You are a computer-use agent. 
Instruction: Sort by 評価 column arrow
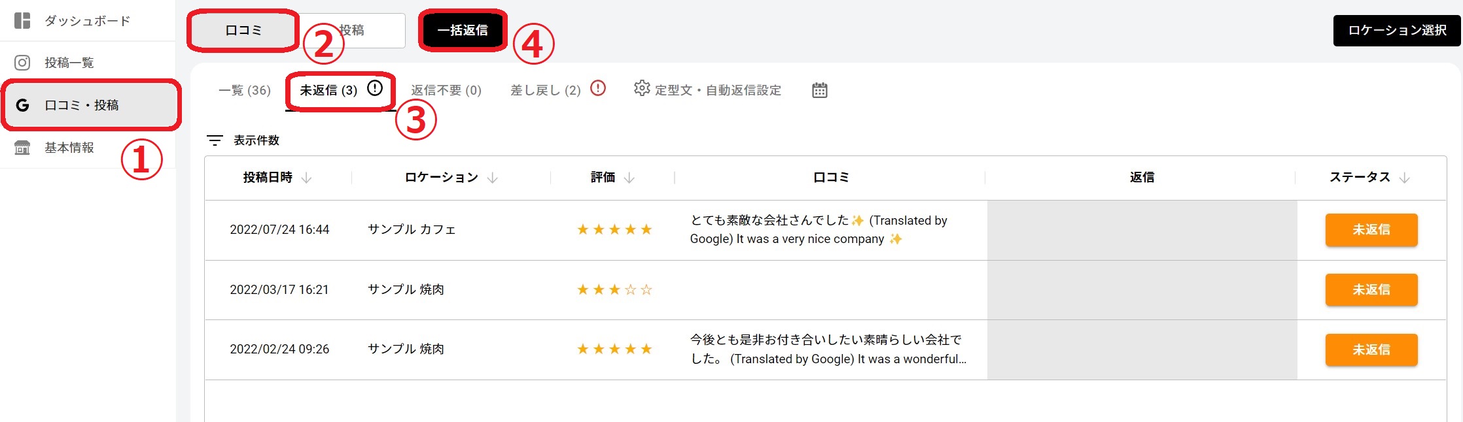(629, 178)
